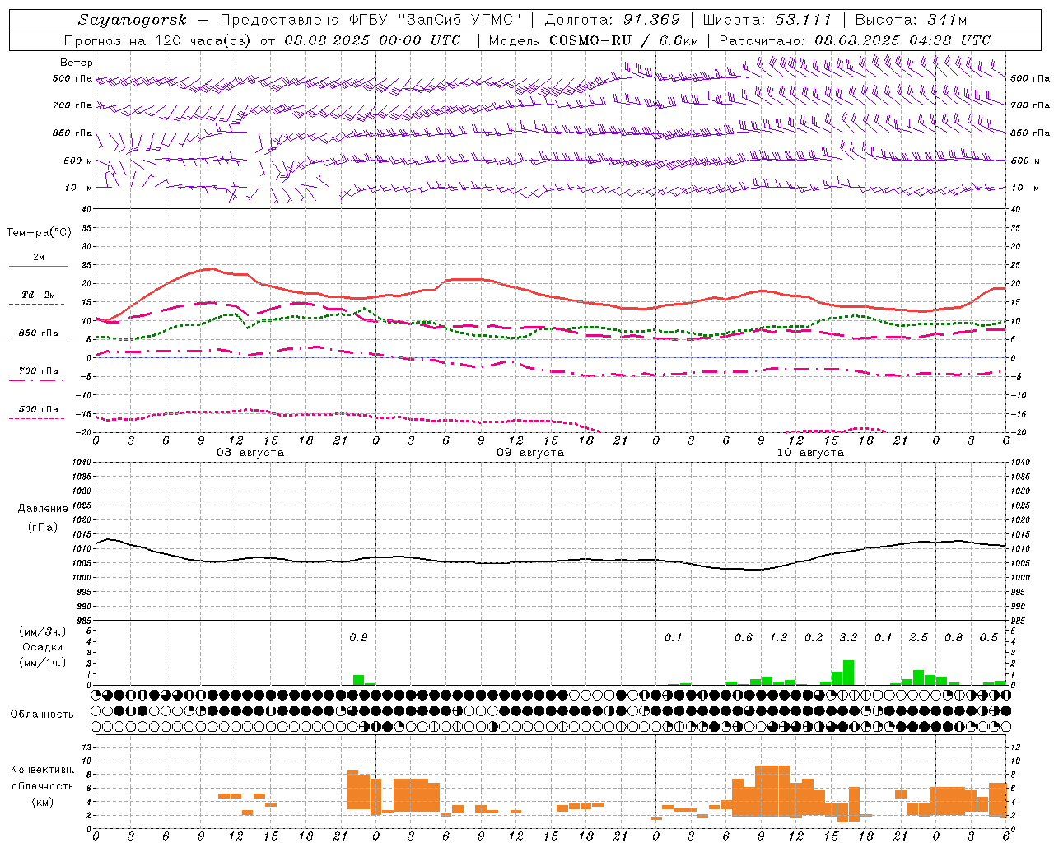
Task: Click the Ветер panel label
Action: pyautogui.click(x=76, y=63)
